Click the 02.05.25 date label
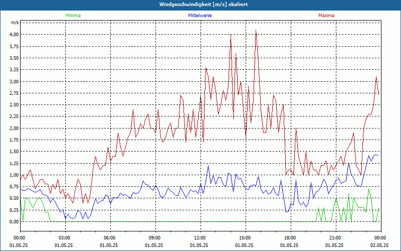The height and width of the screenshot is (251, 401). tap(379, 245)
